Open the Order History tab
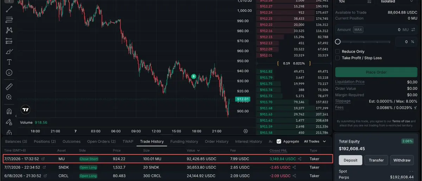 click(217, 141)
